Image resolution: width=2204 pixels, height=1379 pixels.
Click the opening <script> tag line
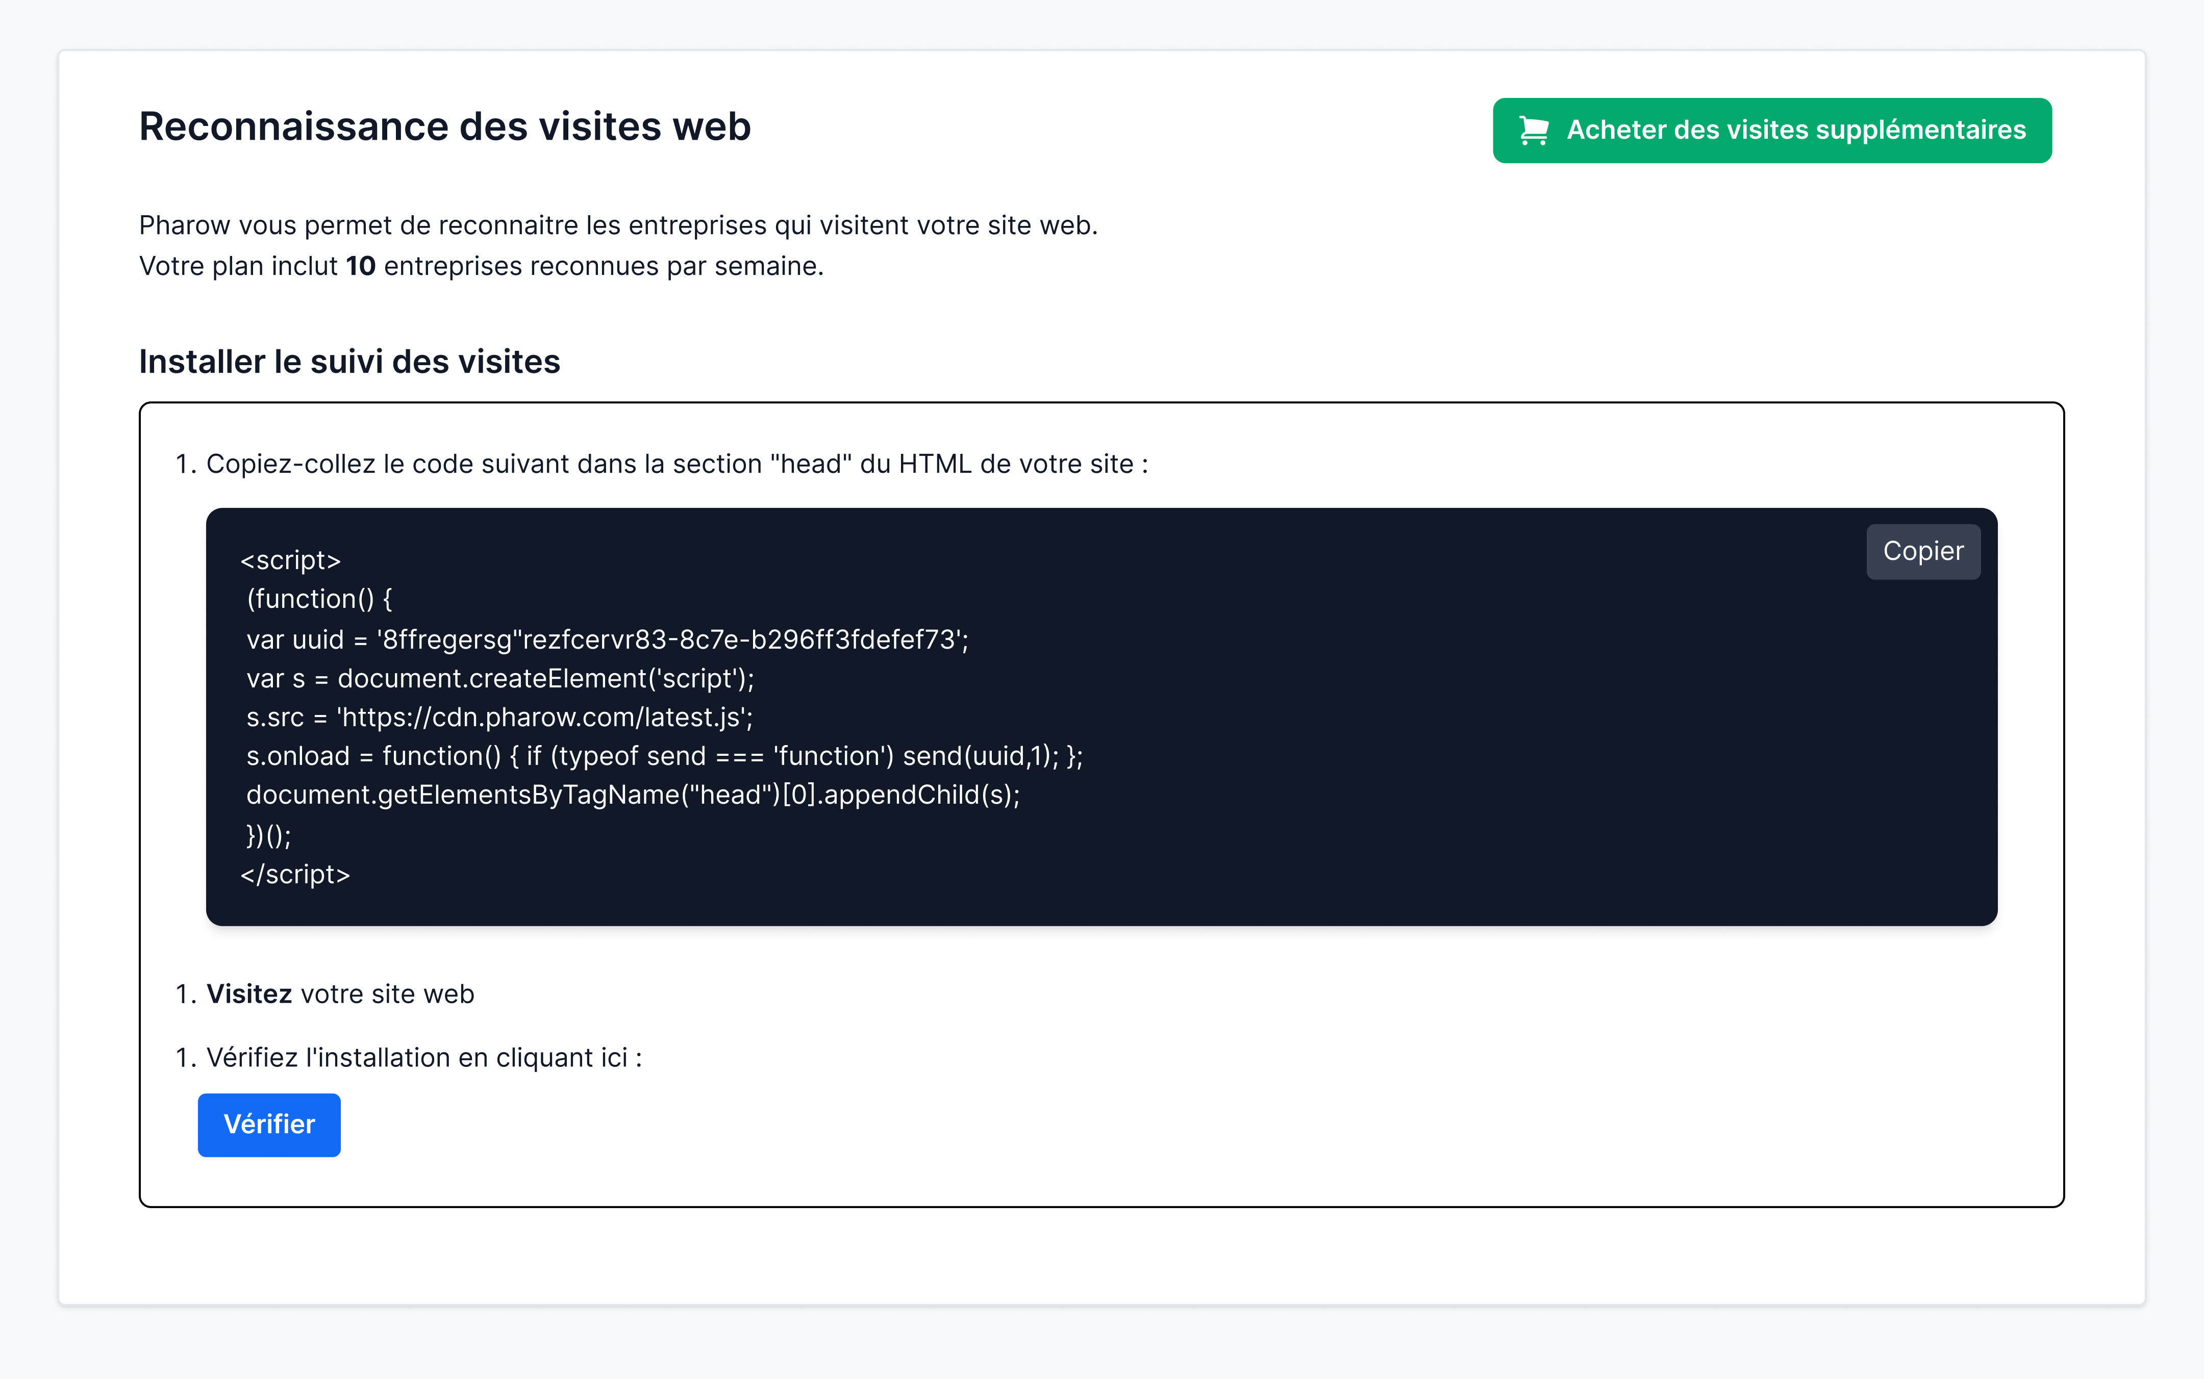[290, 560]
